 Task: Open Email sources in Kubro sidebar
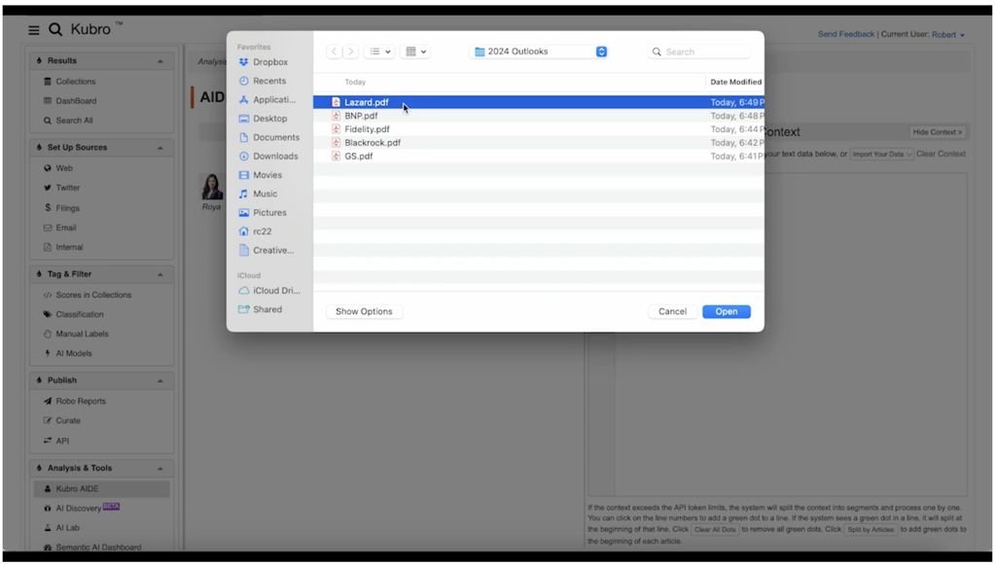click(x=59, y=228)
